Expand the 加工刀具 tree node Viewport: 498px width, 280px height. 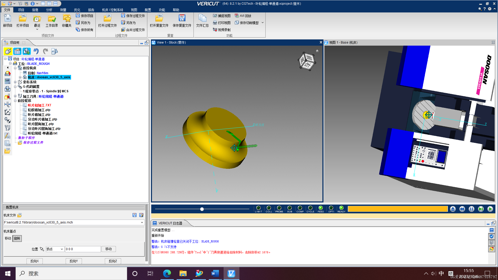tap(15, 96)
